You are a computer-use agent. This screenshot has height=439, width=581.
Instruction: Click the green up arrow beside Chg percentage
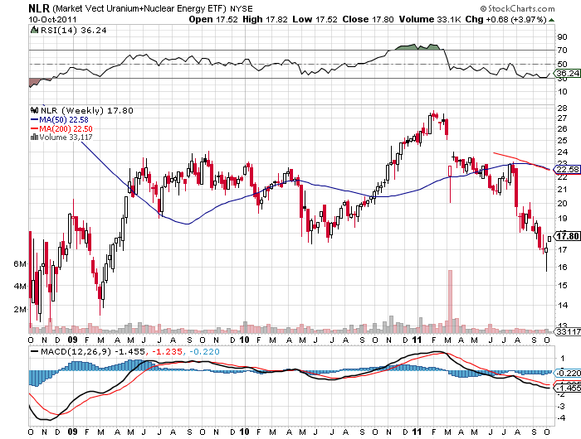click(x=552, y=20)
